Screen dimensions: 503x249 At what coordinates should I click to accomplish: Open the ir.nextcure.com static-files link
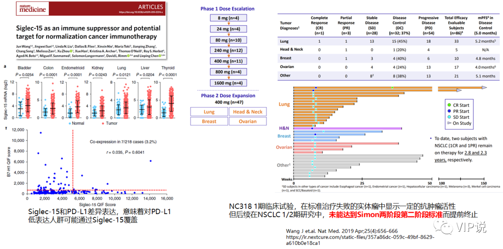coord(360,240)
